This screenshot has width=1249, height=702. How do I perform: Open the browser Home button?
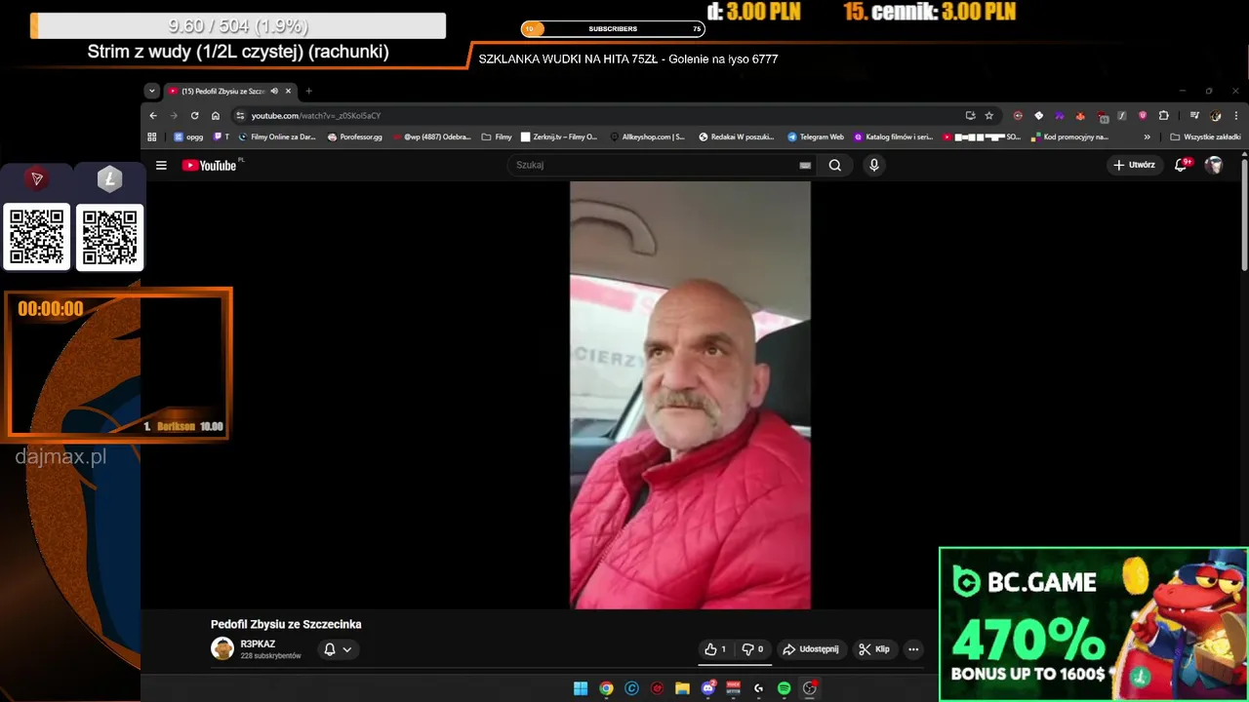[216, 115]
